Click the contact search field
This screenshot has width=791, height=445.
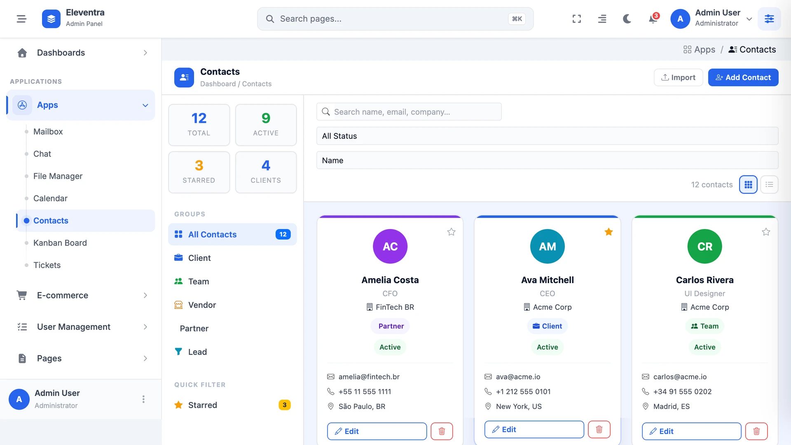point(409,112)
